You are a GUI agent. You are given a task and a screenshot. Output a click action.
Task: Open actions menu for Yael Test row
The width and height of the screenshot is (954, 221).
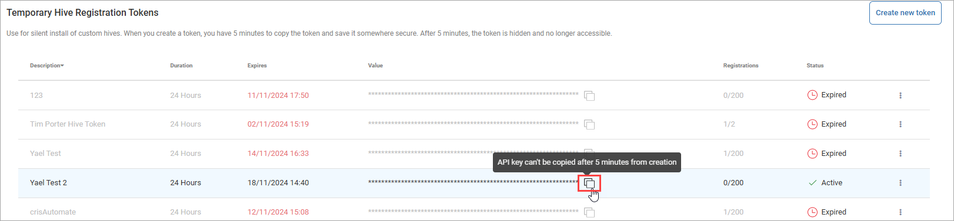tap(900, 154)
